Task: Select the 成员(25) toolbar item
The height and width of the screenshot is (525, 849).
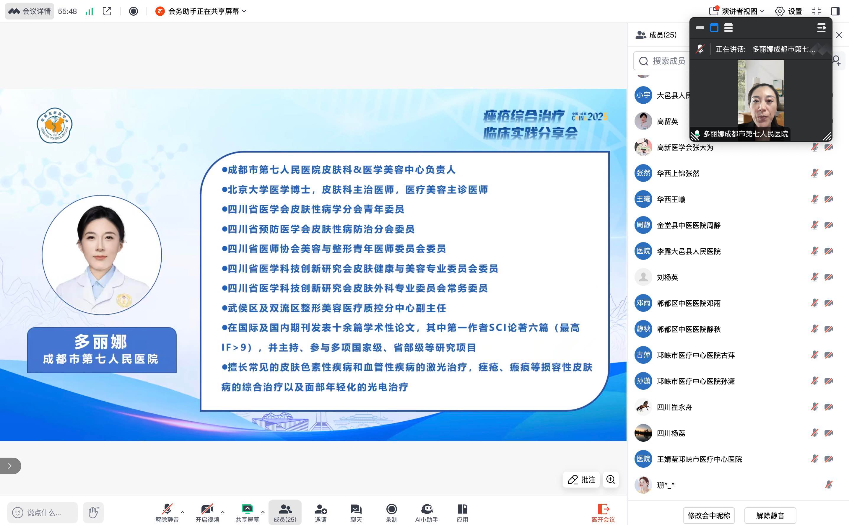Action: 284,513
